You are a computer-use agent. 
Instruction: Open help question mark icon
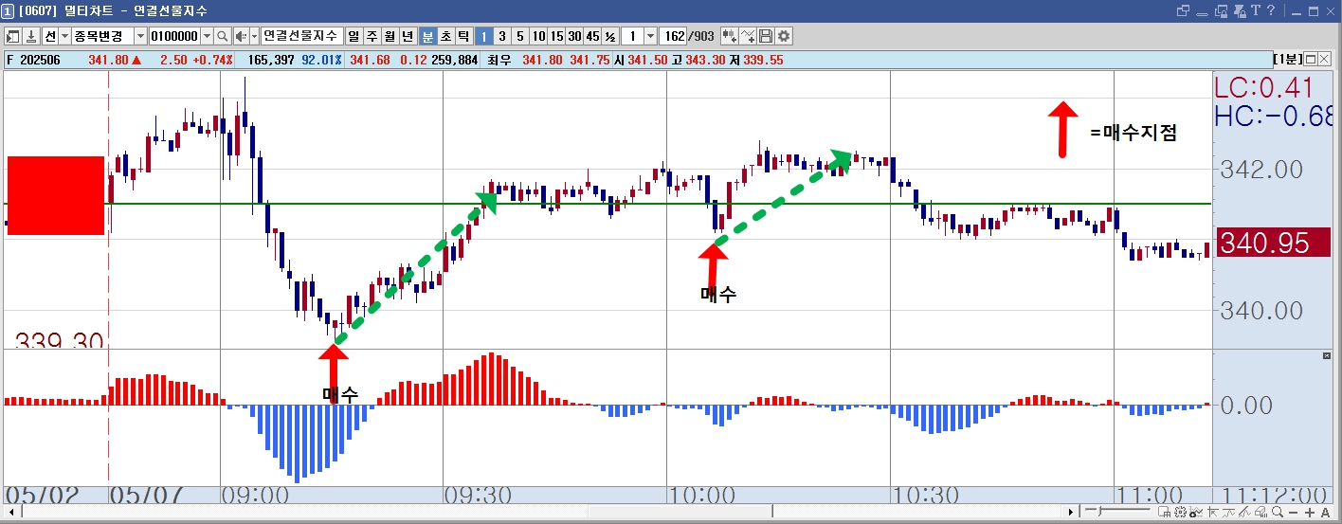tap(1271, 10)
